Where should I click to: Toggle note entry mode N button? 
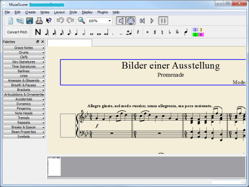pyautogui.click(x=38, y=32)
